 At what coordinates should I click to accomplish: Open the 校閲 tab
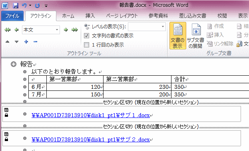(x=222, y=16)
